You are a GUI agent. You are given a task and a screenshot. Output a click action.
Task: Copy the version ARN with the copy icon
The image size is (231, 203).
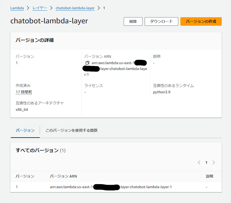point(87,63)
